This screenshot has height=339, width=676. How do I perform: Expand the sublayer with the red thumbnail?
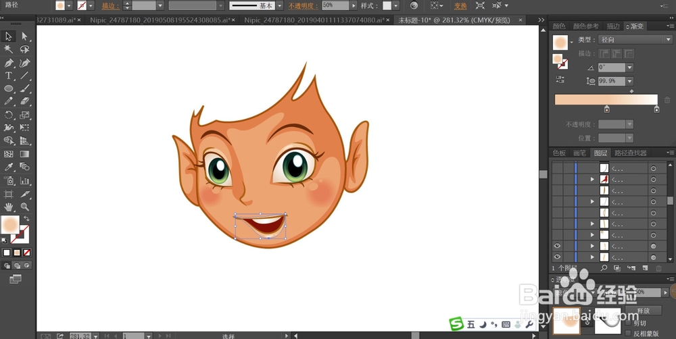[x=592, y=179]
